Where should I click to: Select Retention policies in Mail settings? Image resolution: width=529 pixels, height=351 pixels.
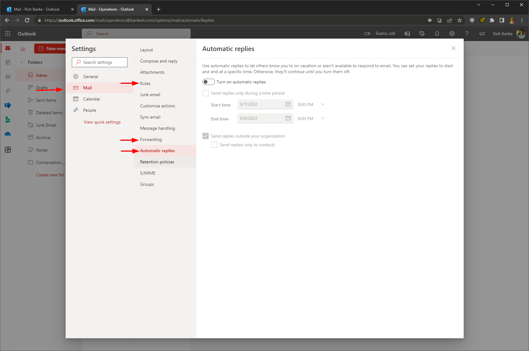tap(157, 161)
